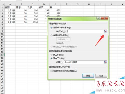Viewport: 125px width, 94px height.
Task: Click cell containing 裤子
Action: coord(44,8)
